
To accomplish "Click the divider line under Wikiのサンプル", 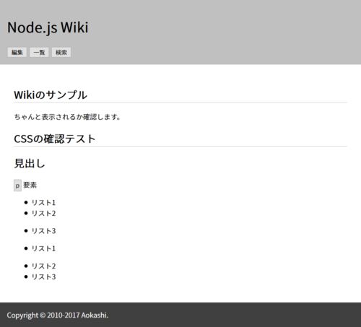I will 180,103.
